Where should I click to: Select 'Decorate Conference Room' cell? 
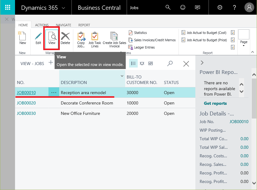(x=87, y=103)
